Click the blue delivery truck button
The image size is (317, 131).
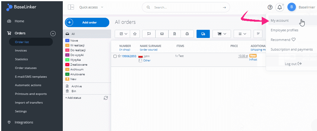click(x=203, y=34)
